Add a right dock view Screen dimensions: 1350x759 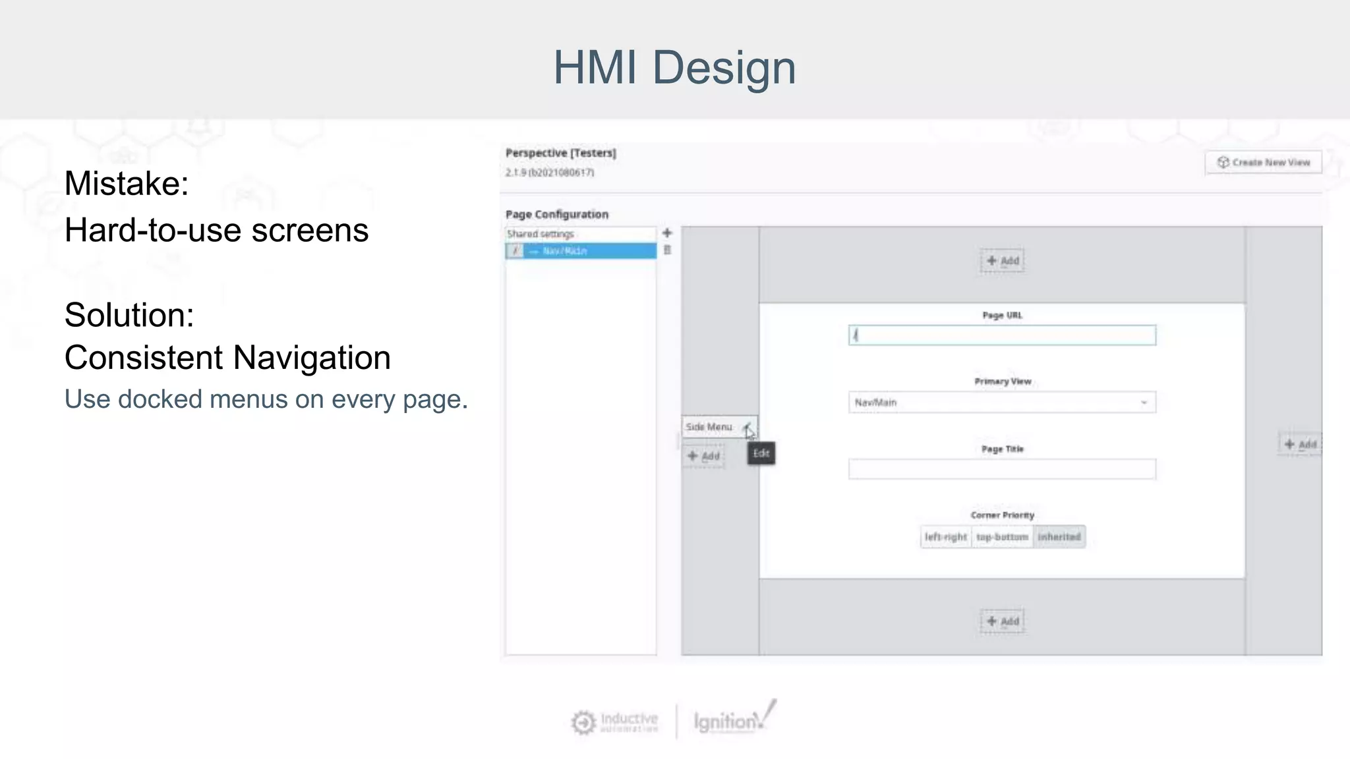[x=1300, y=445]
